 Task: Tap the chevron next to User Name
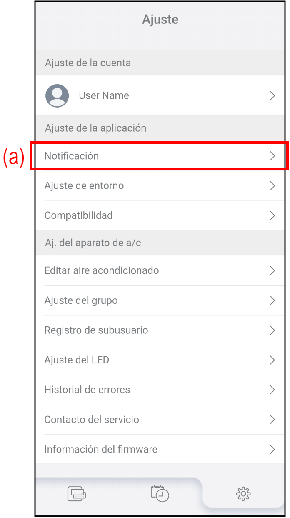272,96
